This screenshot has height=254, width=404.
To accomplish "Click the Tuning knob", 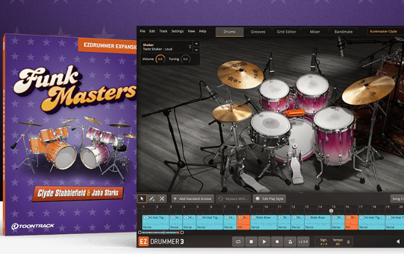I will click(186, 59).
